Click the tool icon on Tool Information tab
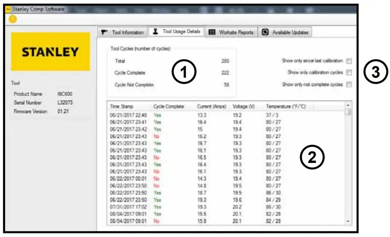 [x=104, y=33]
